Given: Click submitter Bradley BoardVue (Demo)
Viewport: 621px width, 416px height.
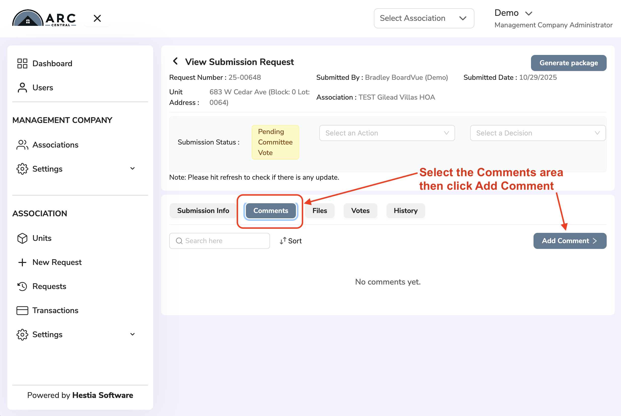Looking at the screenshot, I should coord(406,78).
